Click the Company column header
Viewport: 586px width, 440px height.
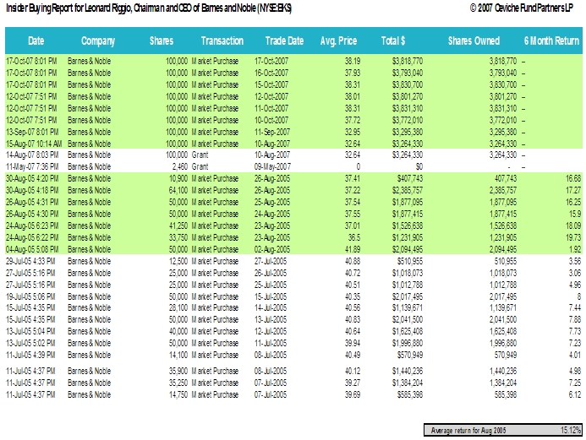(x=98, y=41)
